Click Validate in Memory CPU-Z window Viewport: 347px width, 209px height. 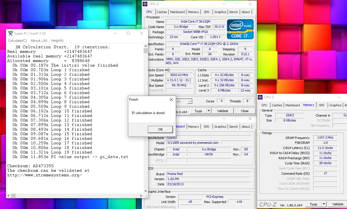click(338, 204)
